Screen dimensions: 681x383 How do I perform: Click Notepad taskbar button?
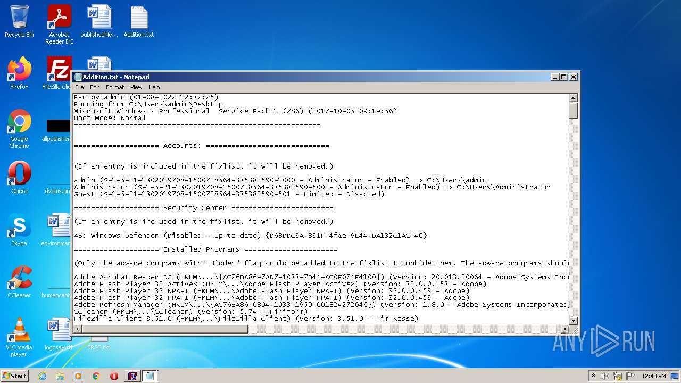tap(150, 376)
